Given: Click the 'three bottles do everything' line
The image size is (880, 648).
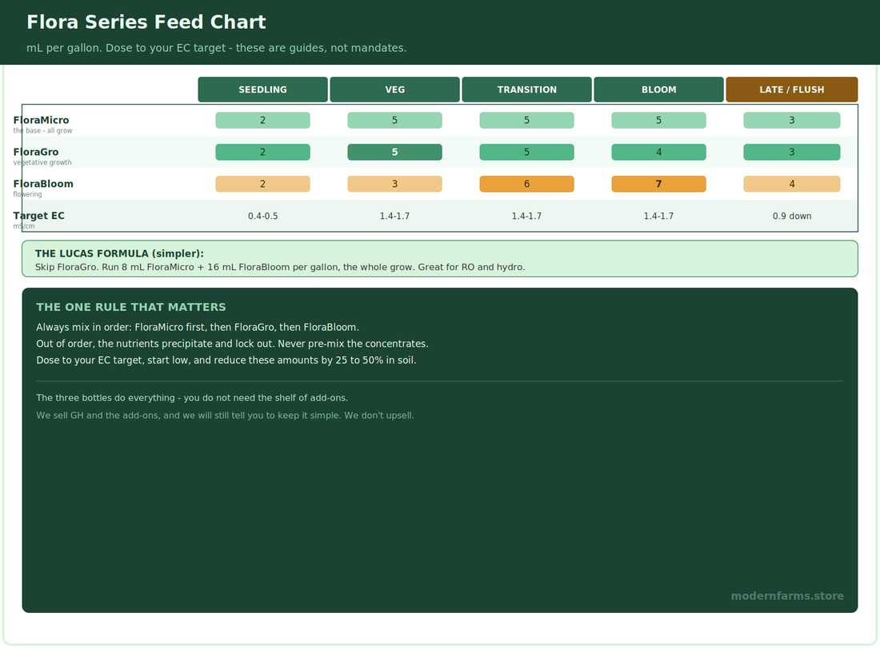Looking at the screenshot, I should point(192,398).
